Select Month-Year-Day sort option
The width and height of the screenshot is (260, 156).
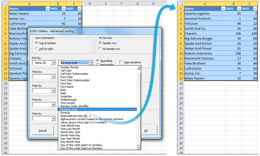[x=97, y=135]
